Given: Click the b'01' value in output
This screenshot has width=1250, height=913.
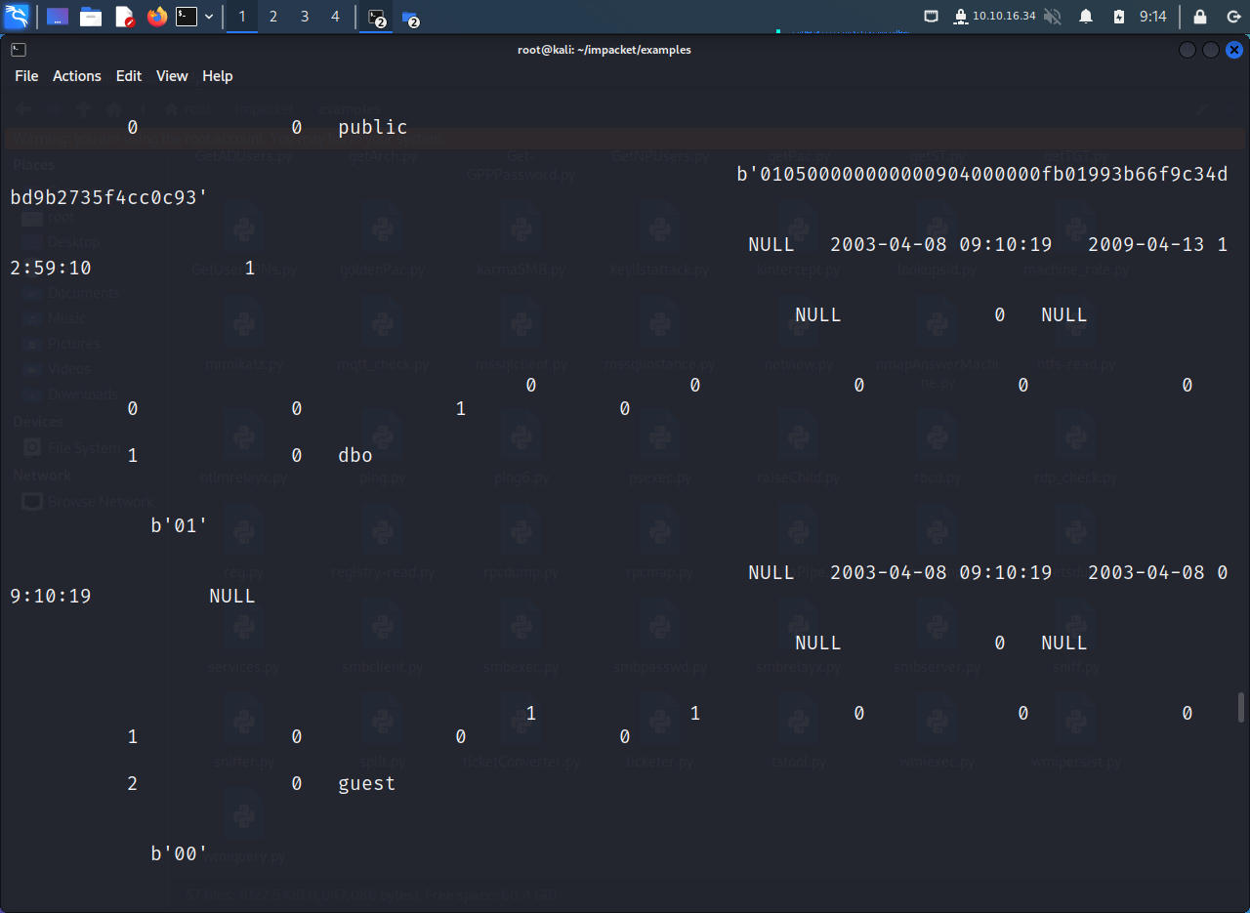Looking at the screenshot, I should coord(180,526).
